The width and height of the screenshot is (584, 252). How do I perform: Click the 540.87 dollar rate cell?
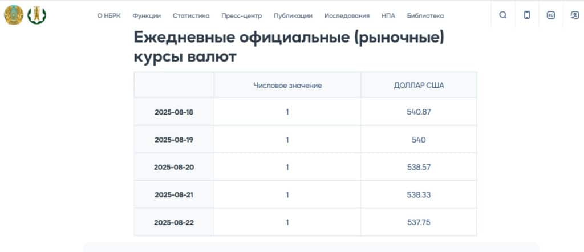tap(419, 112)
